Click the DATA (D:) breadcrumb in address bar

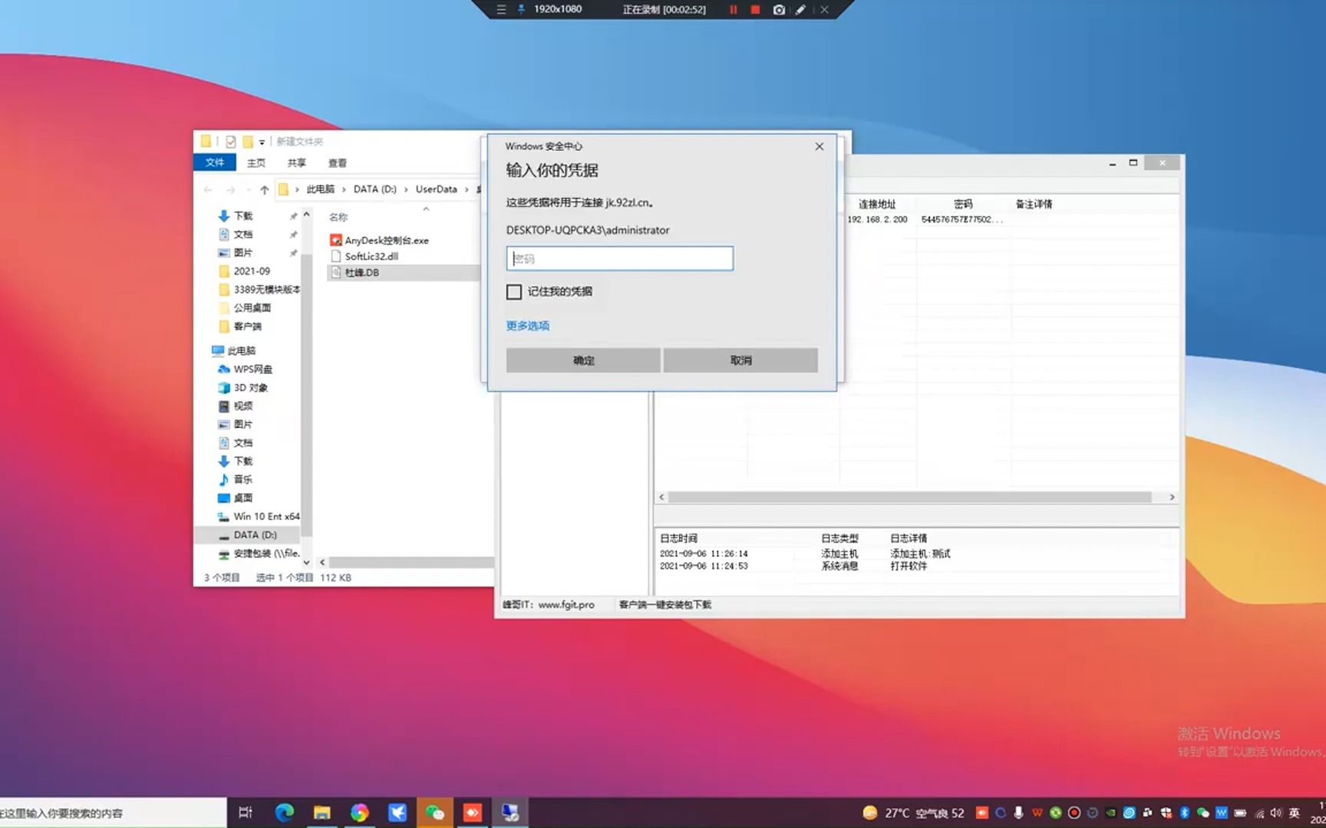pos(374,189)
